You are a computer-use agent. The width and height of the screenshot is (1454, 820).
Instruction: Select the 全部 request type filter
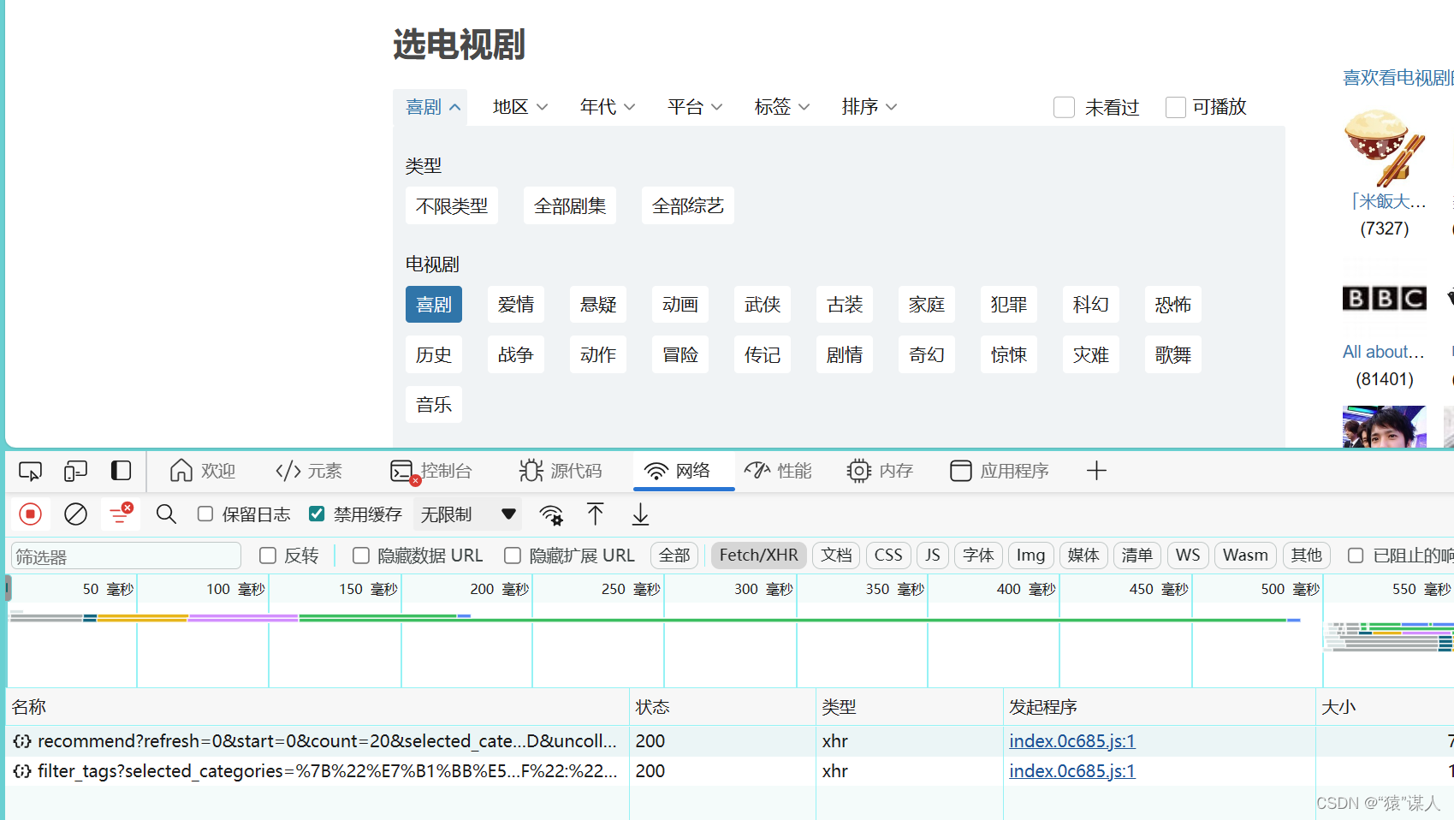click(x=674, y=556)
